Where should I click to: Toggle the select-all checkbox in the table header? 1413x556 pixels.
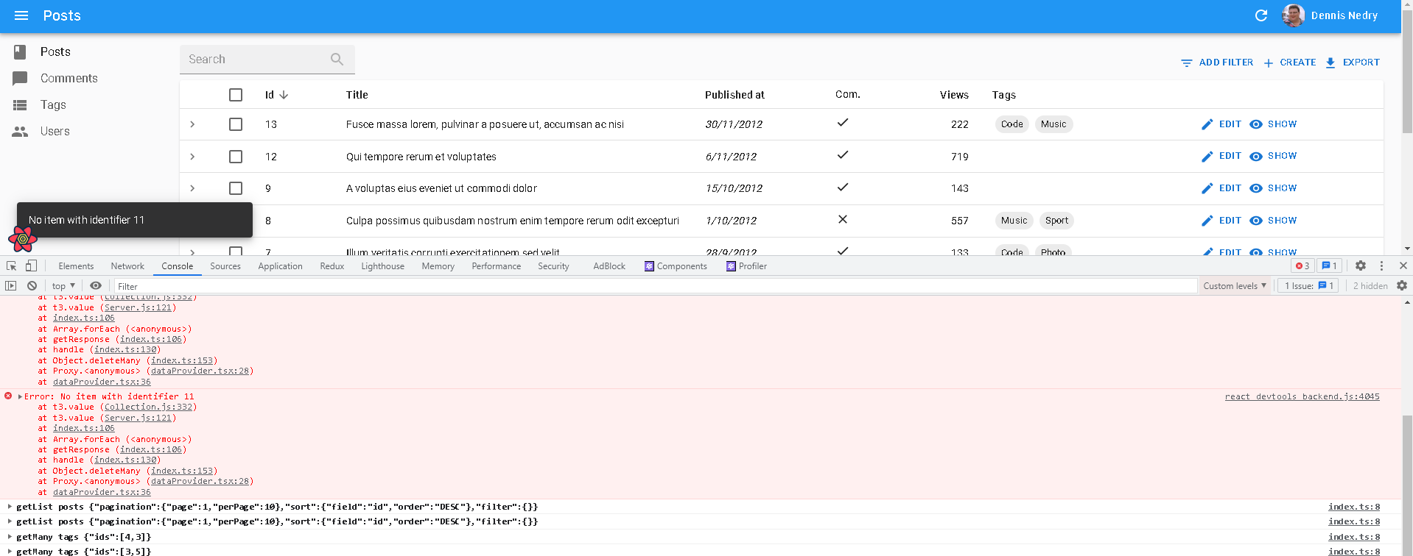[236, 95]
